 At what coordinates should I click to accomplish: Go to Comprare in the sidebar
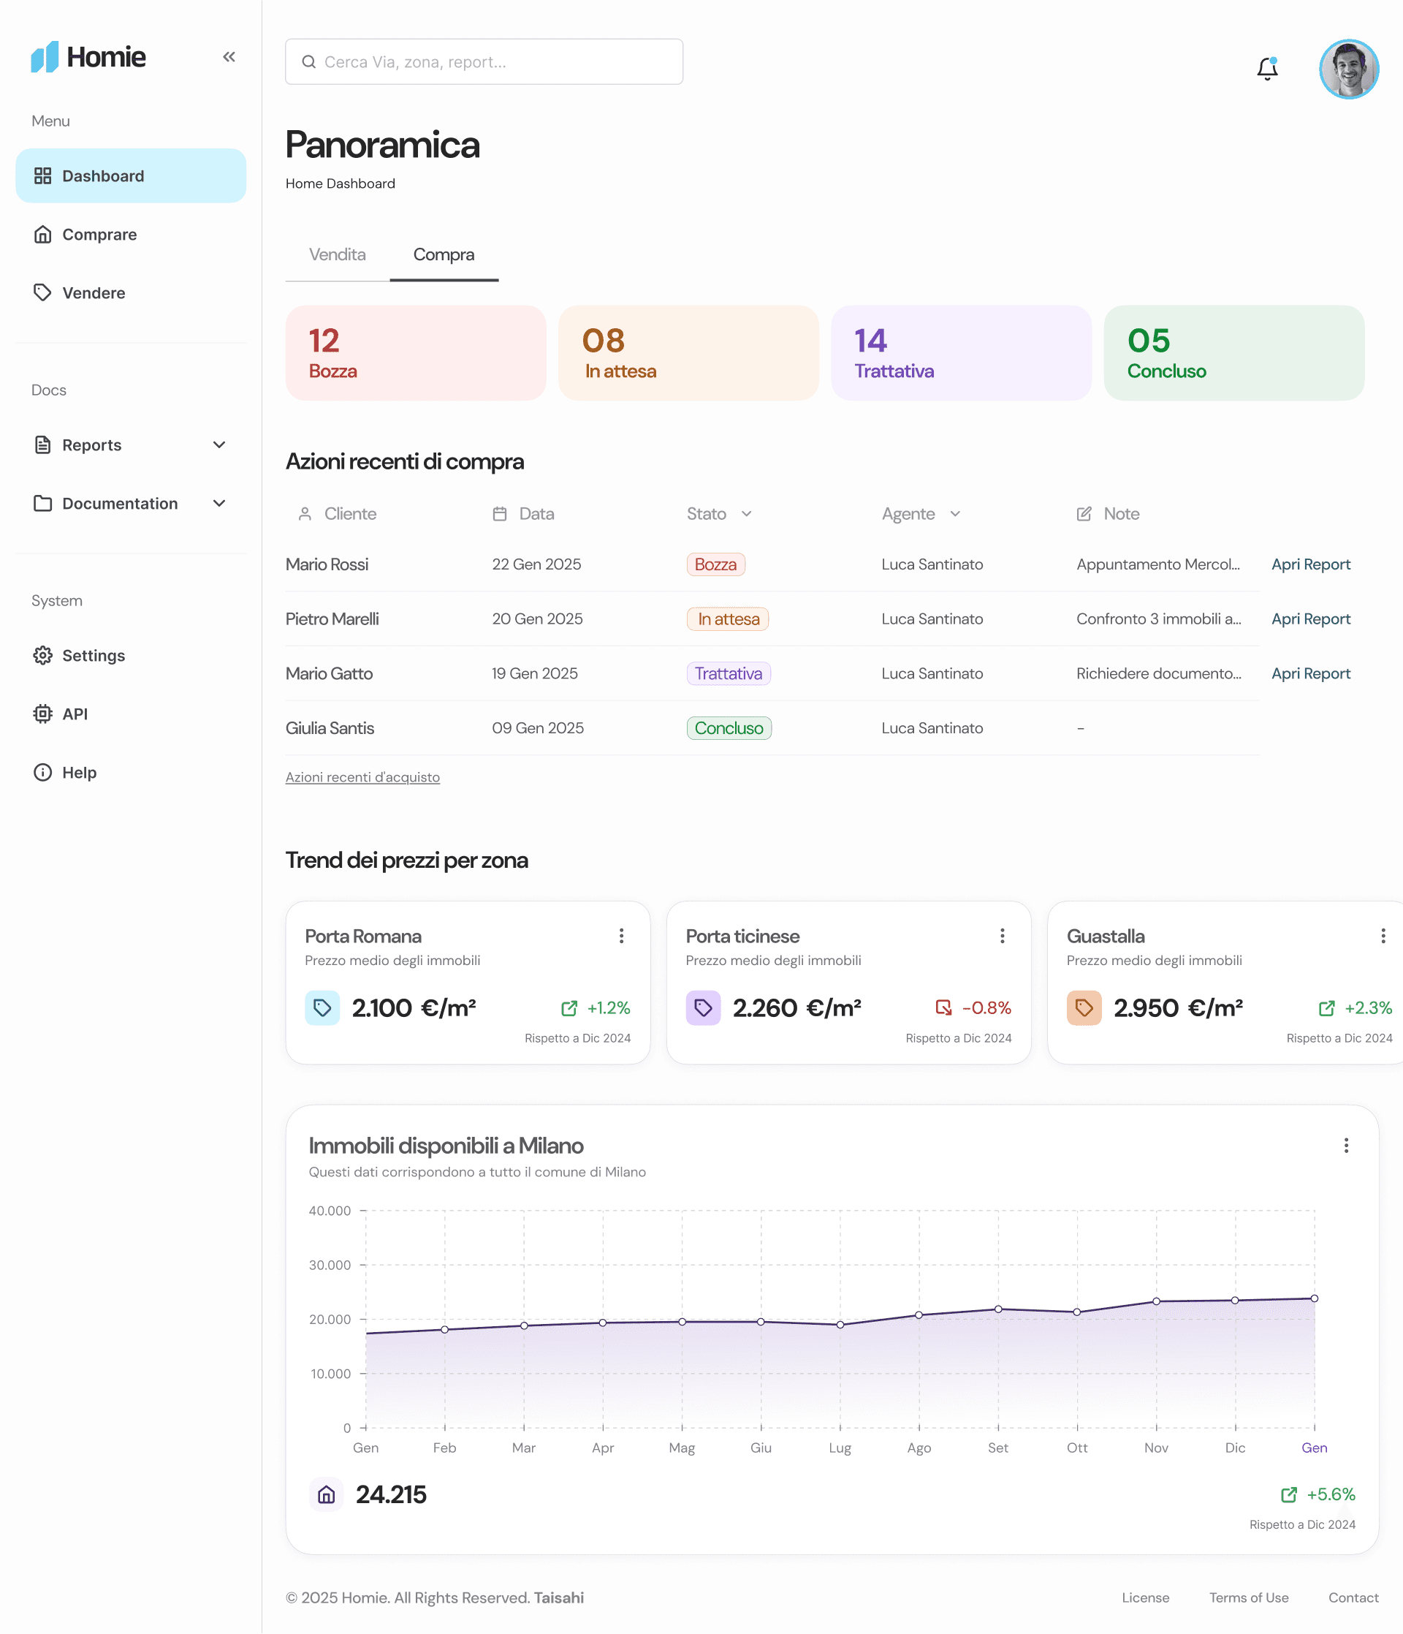click(131, 234)
